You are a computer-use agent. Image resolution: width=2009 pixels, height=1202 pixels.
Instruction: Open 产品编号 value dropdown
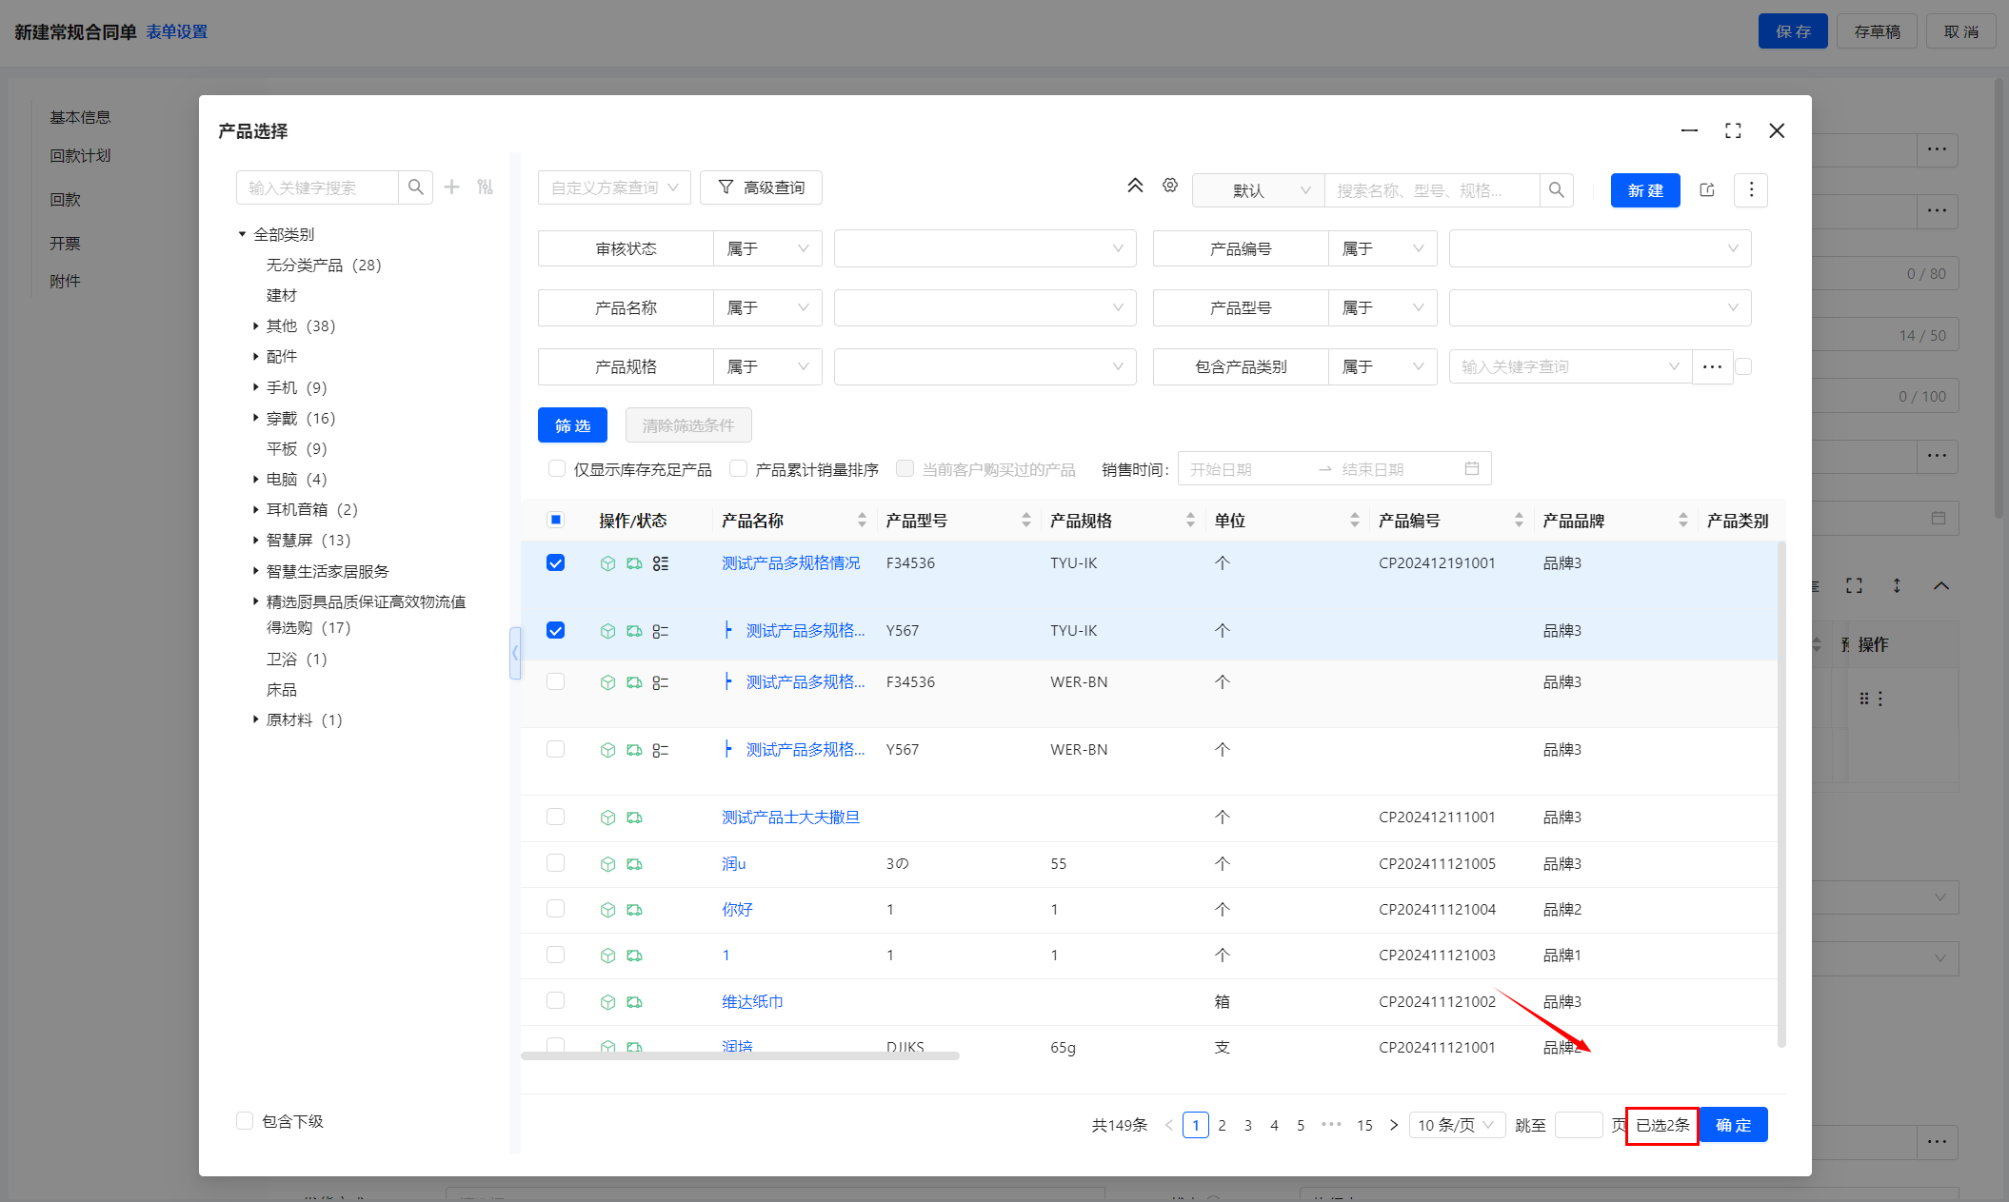[x=1600, y=248]
